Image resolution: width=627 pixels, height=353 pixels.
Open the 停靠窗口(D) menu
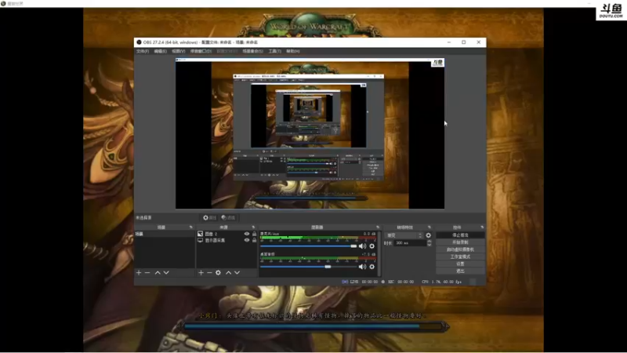tap(201, 51)
